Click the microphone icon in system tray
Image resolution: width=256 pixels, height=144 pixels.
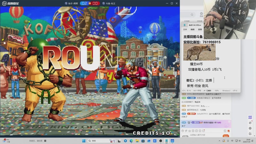coord(228,141)
